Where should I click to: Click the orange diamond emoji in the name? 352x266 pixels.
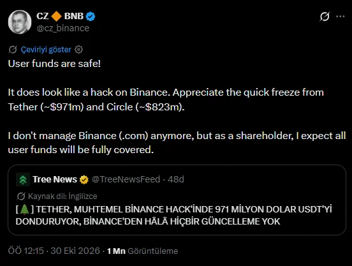click(56, 16)
